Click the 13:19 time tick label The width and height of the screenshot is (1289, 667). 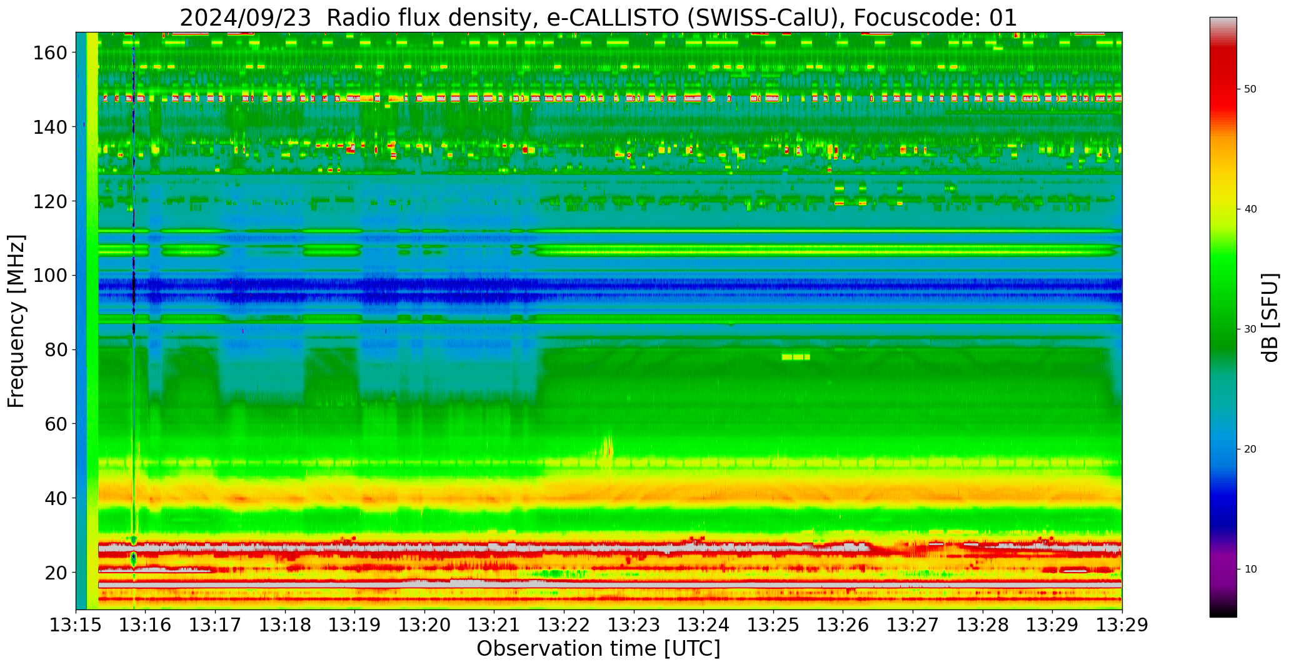coord(355,625)
